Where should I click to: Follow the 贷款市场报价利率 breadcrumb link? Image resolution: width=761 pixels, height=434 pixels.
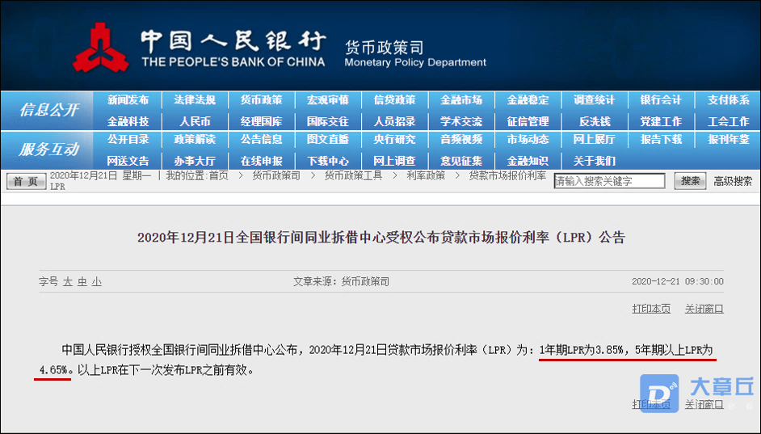pyautogui.click(x=507, y=175)
